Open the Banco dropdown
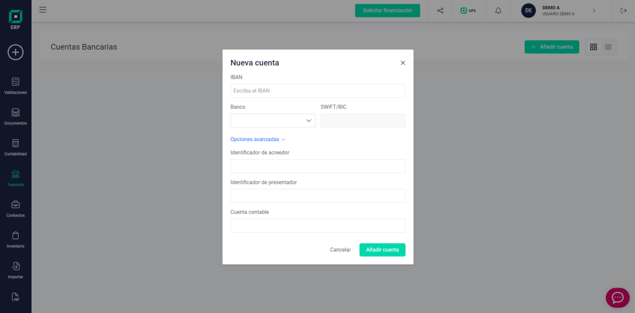The image size is (635, 313). (273, 121)
